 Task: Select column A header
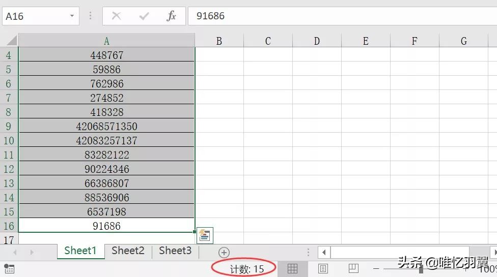(x=106, y=41)
